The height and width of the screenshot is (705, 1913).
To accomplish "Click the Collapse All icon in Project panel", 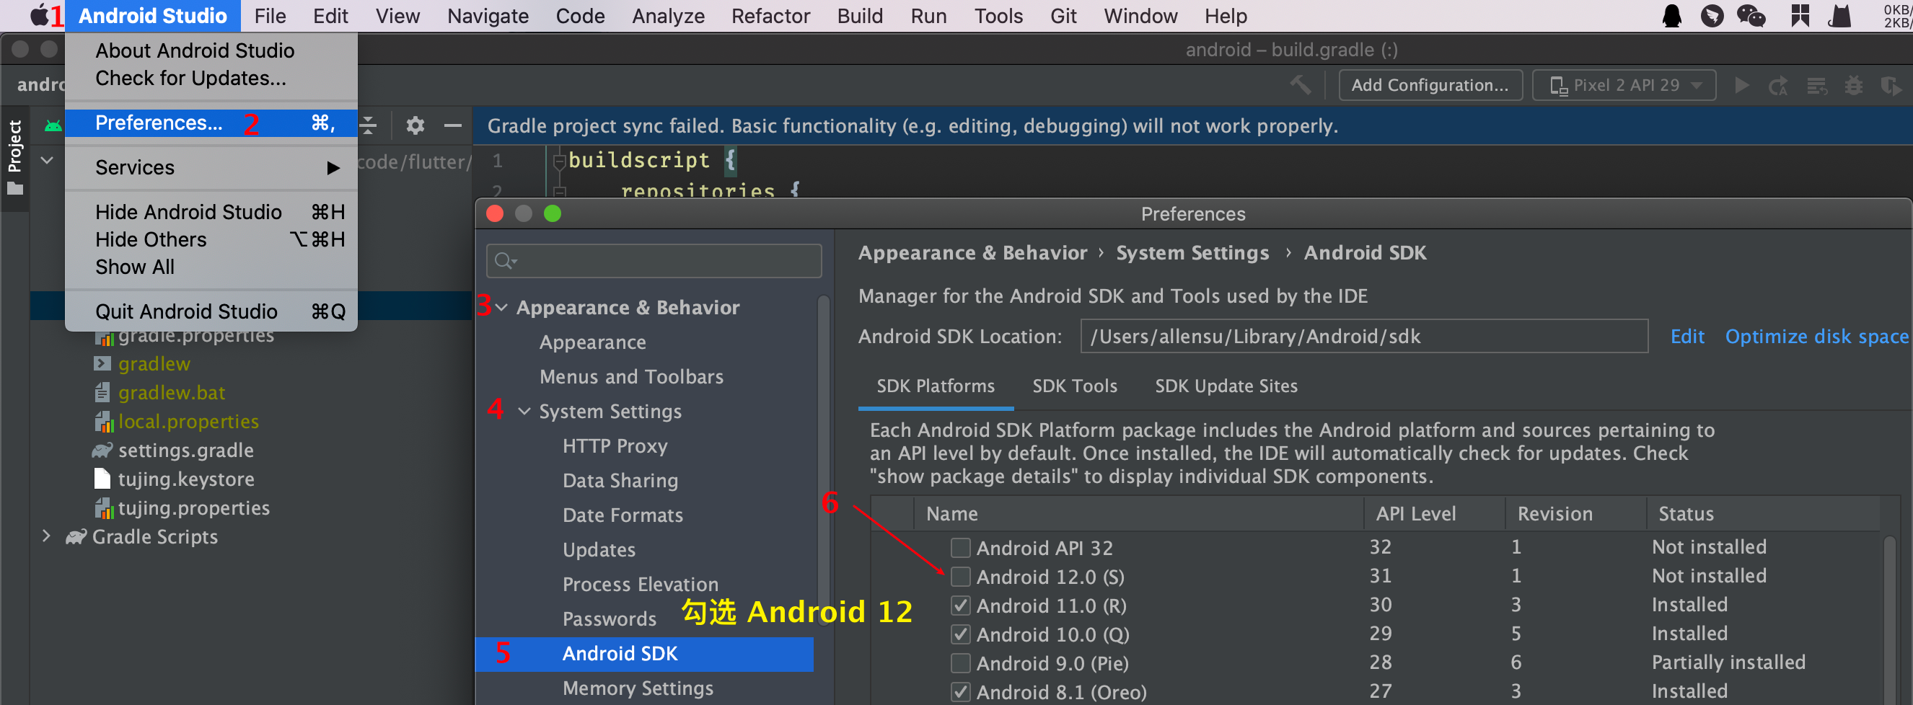I will (369, 125).
